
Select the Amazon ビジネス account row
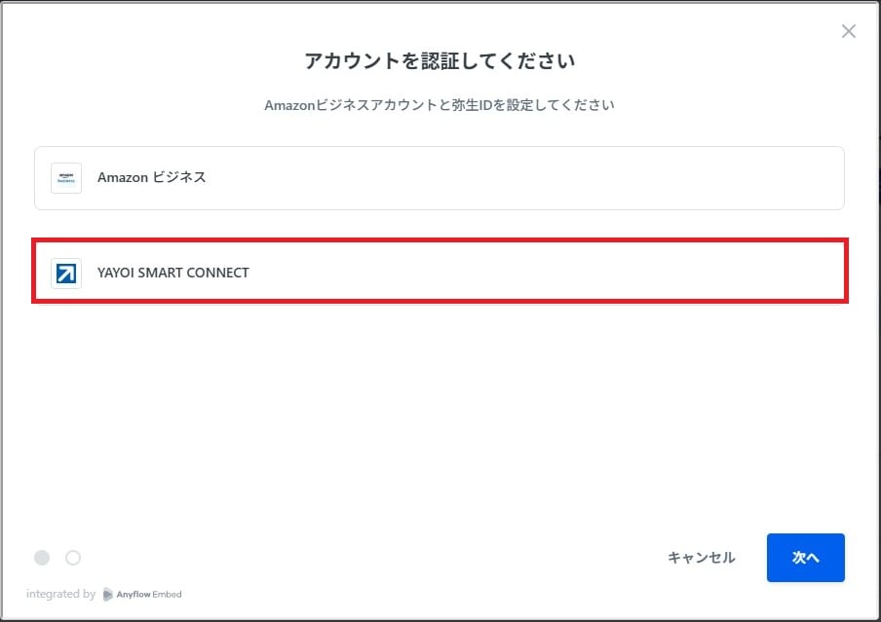click(440, 178)
